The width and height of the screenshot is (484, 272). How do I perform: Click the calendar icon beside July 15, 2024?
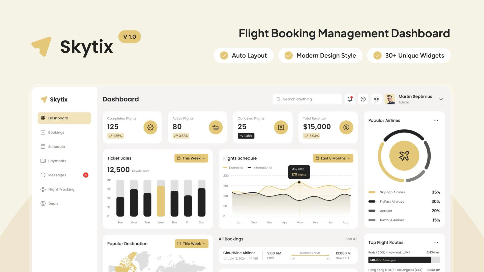tap(225, 258)
